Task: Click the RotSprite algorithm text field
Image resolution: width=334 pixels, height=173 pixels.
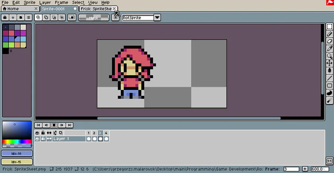Action: click(x=138, y=18)
